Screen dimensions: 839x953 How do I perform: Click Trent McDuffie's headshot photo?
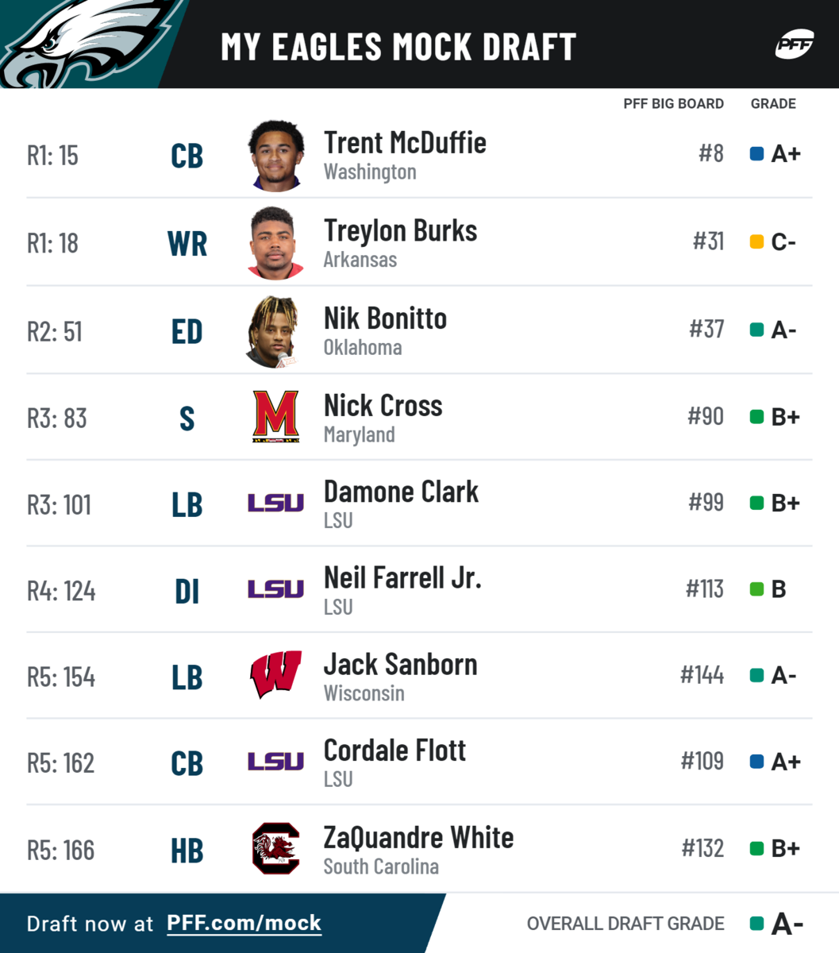tap(276, 156)
